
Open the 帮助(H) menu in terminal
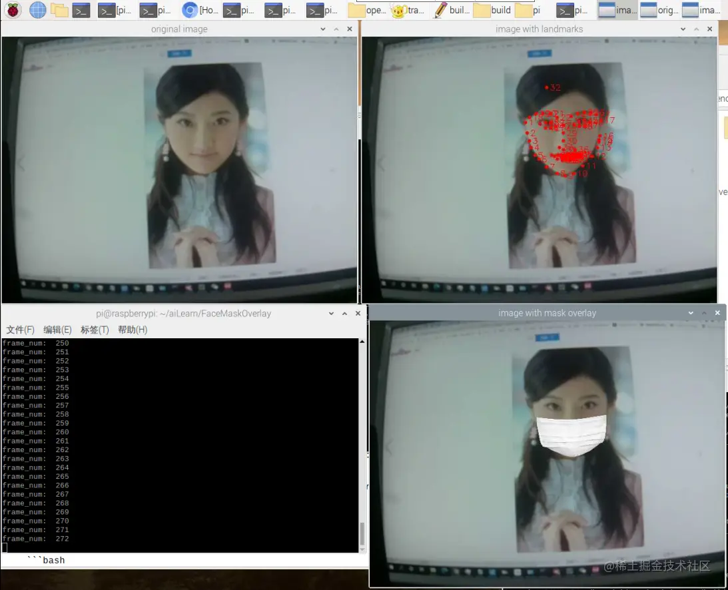coord(133,330)
